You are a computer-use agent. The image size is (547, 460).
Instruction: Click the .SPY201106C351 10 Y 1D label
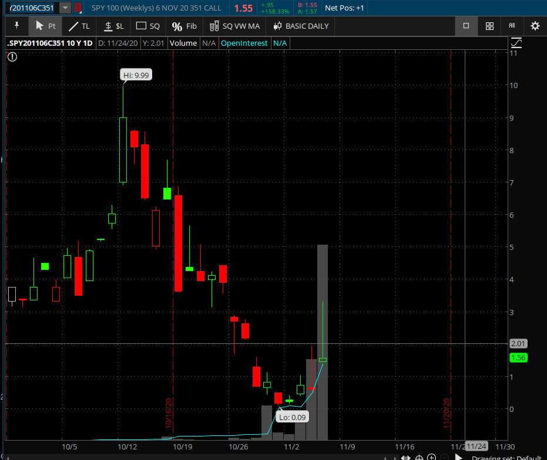(50, 43)
